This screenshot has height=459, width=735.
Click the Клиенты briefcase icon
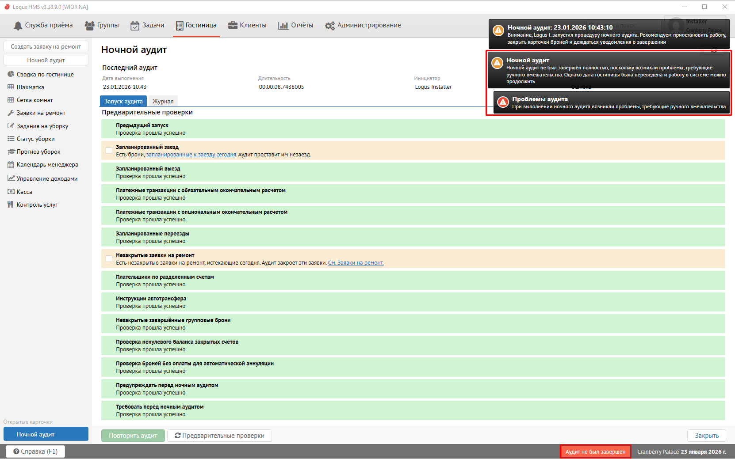[x=233, y=26]
